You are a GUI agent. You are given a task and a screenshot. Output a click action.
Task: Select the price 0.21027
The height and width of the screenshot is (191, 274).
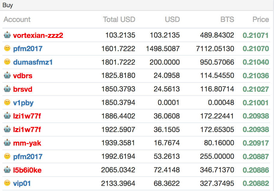point(256,89)
